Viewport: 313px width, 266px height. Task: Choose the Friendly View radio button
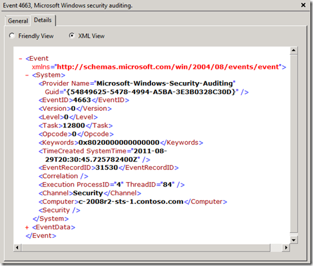pos(11,36)
